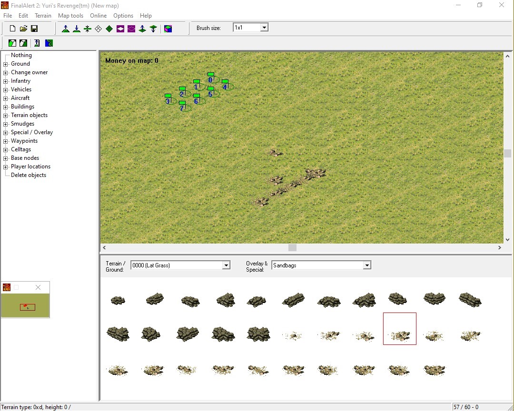Open the Options menu

tap(123, 15)
